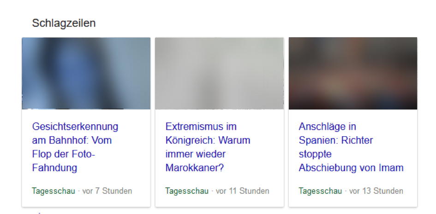Open headline 'Extremismus im Königreich' article
Image resolution: width=436 pixels, height=214 pixels.
pos(208,147)
